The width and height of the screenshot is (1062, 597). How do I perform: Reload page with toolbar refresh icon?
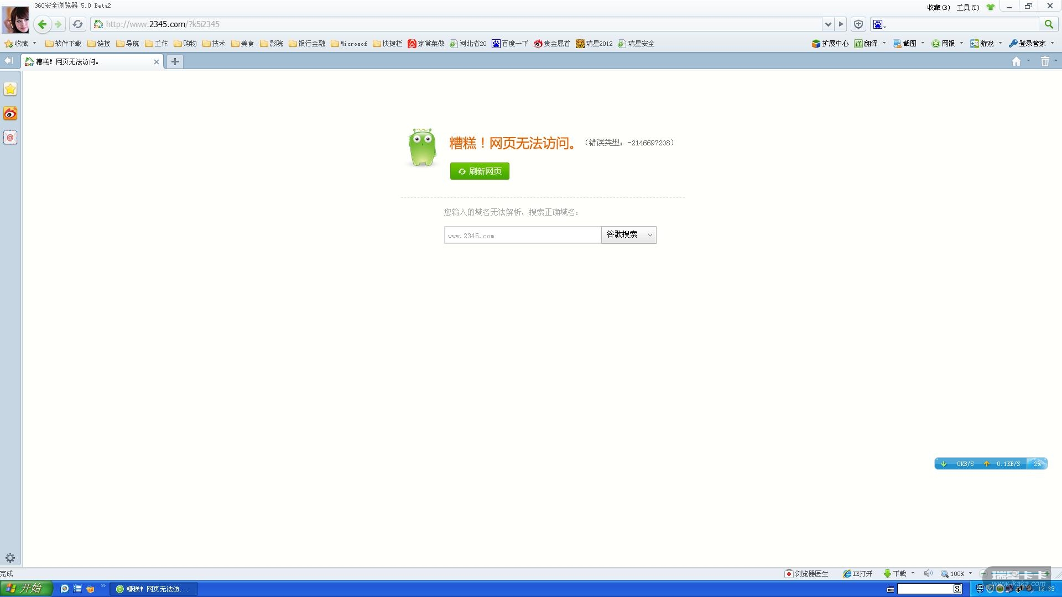(x=77, y=24)
